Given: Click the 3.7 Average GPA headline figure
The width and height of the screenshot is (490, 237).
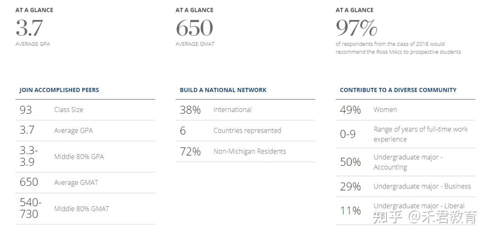Looking at the screenshot, I should tap(29, 28).
